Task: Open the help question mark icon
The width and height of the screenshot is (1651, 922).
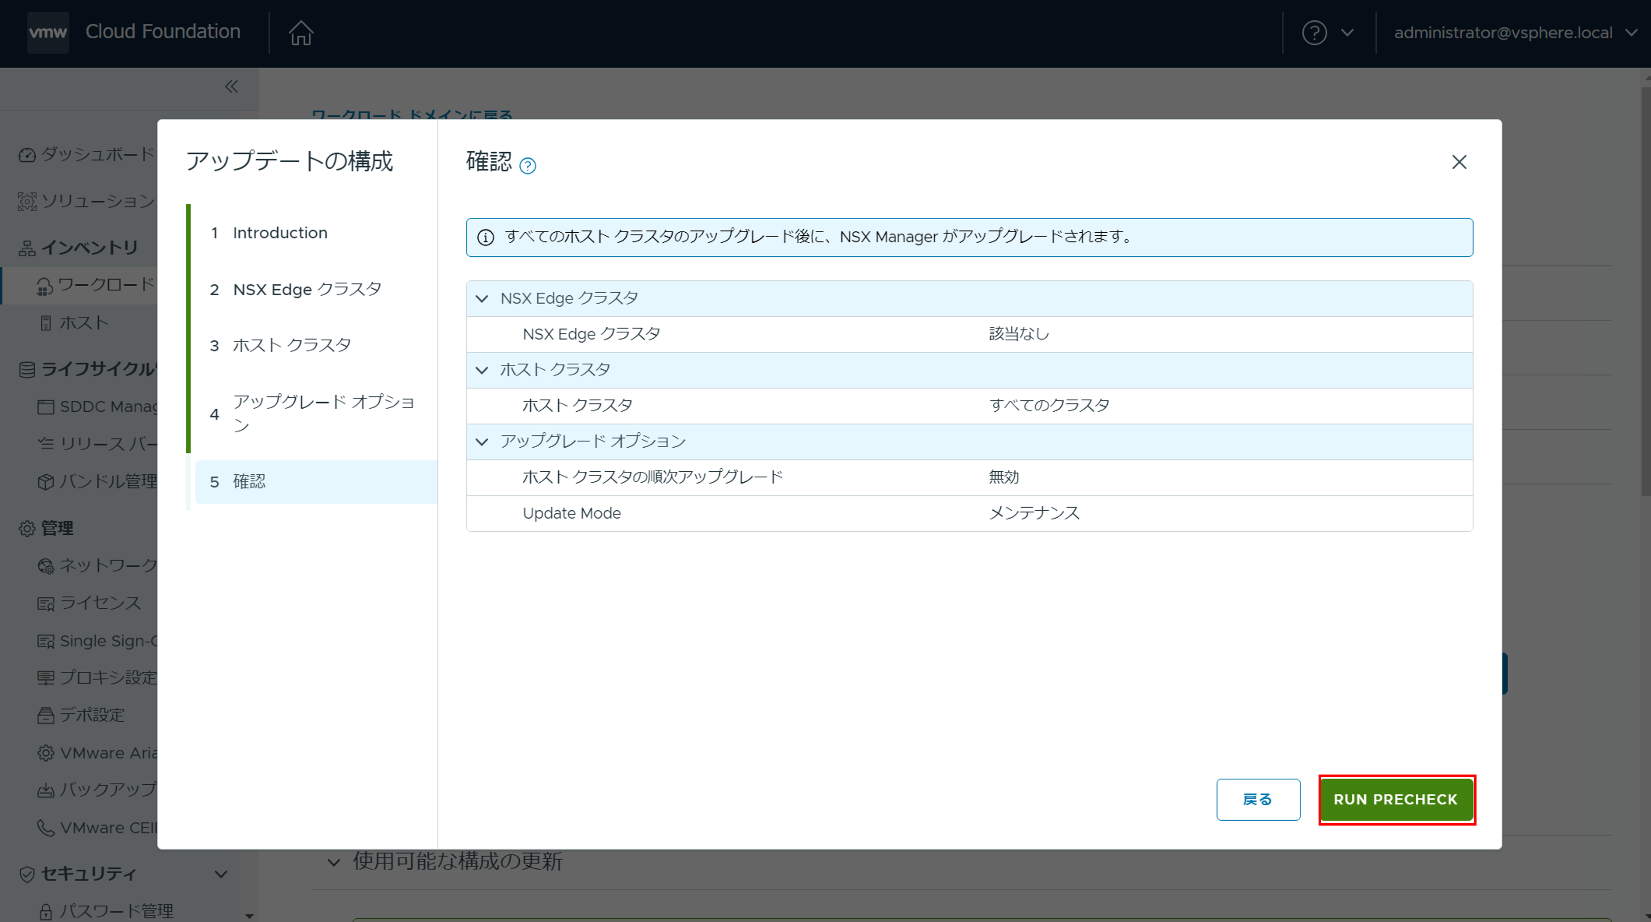Action: point(1314,33)
